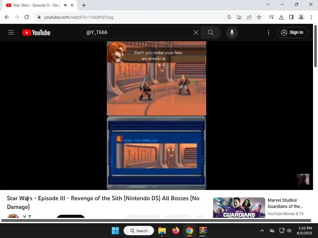This screenshot has width=318, height=238.
Task: Open taskbar Search box
Action: [x=139, y=231]
